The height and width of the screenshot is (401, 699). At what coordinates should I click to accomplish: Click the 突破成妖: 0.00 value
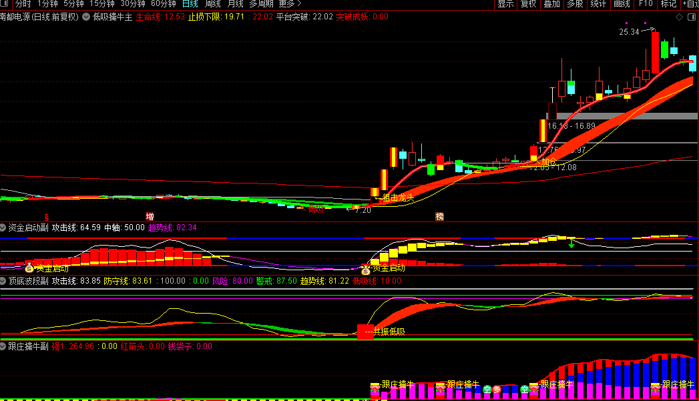click(x=362, y=17)
